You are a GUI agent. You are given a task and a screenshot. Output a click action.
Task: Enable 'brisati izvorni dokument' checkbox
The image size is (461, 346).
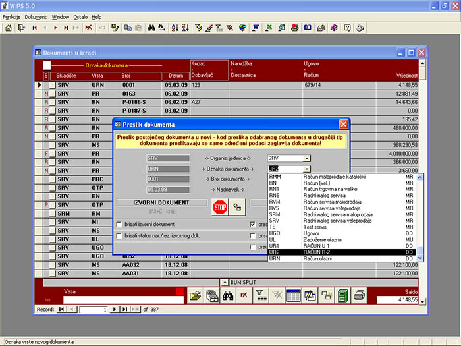pyautogui.click(x=119, y=225)
